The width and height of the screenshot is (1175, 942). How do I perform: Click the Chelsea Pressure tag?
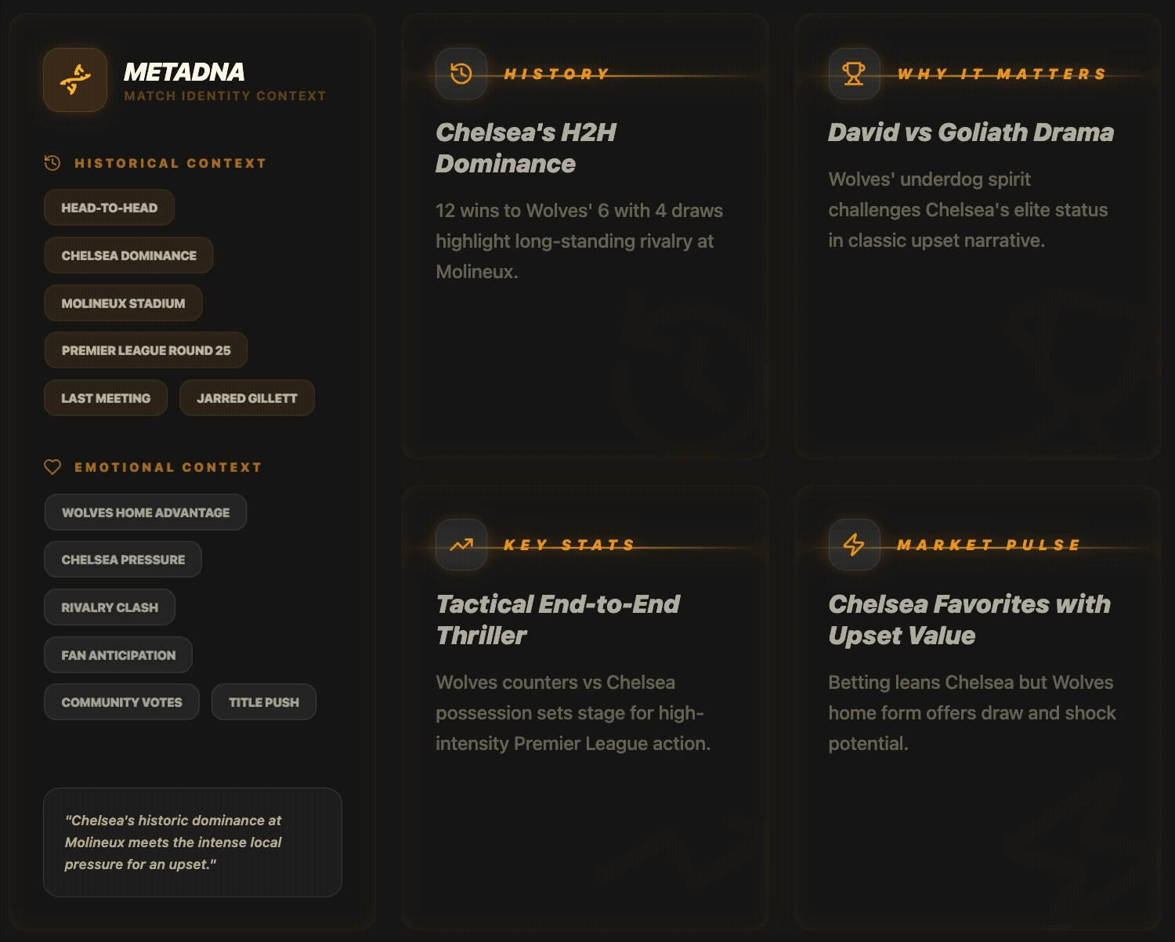[x=123, y=560]
